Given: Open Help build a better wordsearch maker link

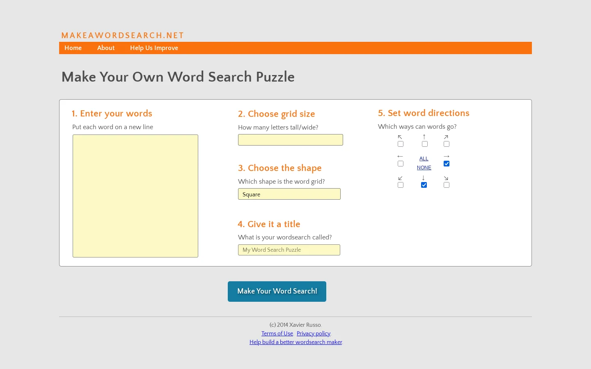Looking at the screenshot, I should 295,342.
